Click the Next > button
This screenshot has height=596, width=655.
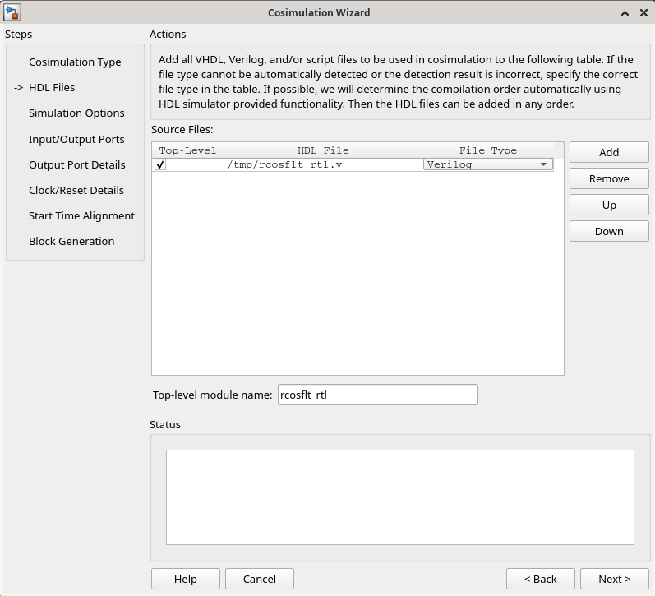tap(614, 579)
